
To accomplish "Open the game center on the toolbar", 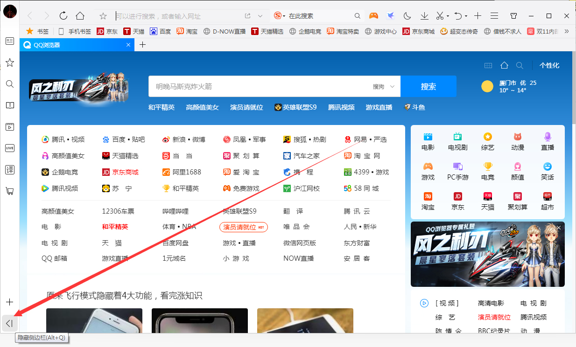I will (x=373, y=15).
